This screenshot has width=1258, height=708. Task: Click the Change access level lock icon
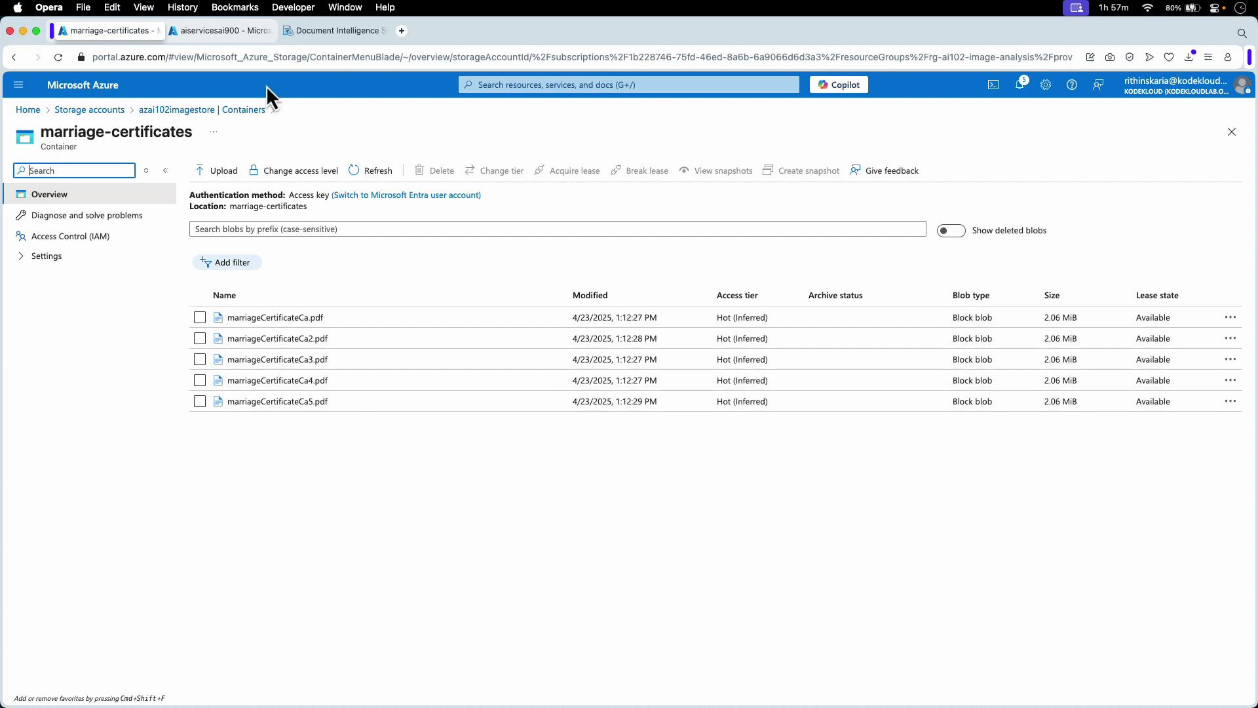254,170
